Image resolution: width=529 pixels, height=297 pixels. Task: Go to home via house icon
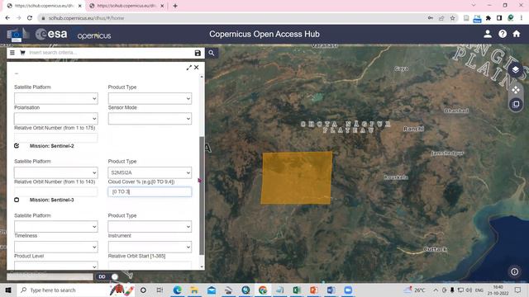tap(517, 34)
